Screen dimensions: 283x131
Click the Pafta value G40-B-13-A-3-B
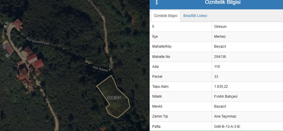[x=227, y=126]
